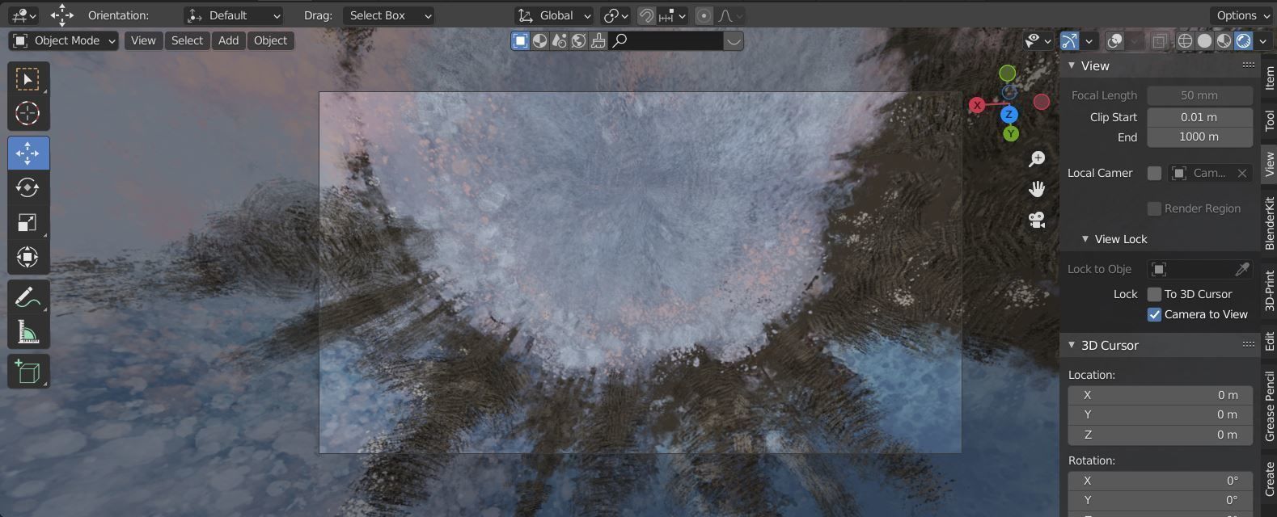1277x517 pixels.
Task: Click the zoom magnifier viewport icon
Action: click(1037, 159)
